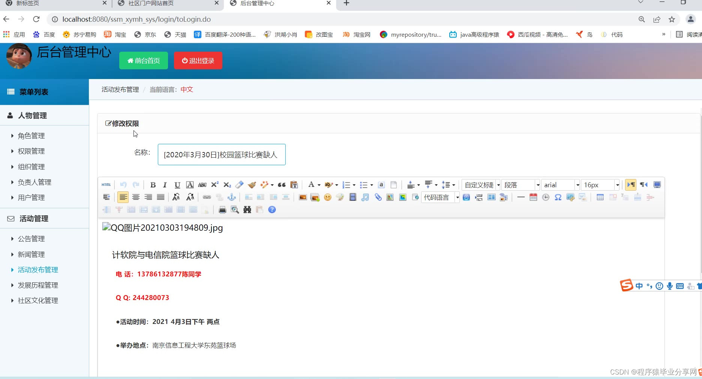
Task: Insert a horizontal rule line
Action: 520,197
